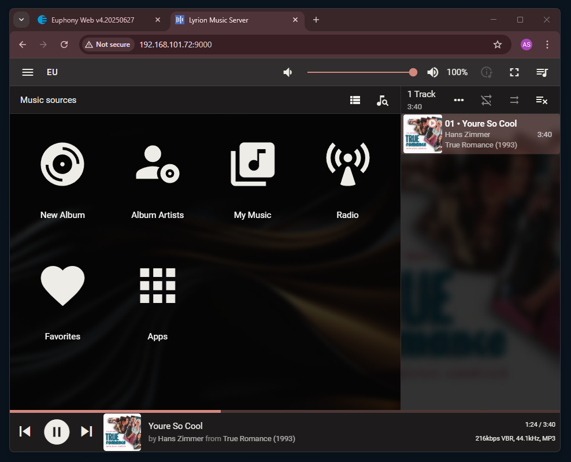The image size is (571, 462).
Task: Click the 216kbps VBR technical info
Action: [516, 438]
